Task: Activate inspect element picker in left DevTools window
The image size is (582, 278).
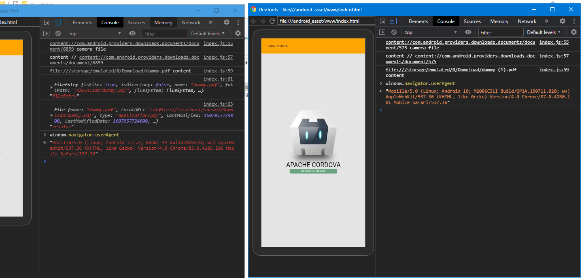Action: (47, 23)
